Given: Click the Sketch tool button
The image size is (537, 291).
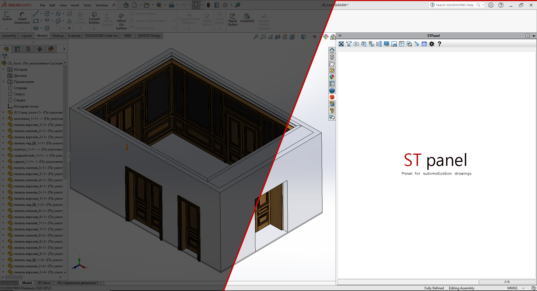Looking at the screenshot, I should [7, 16].
